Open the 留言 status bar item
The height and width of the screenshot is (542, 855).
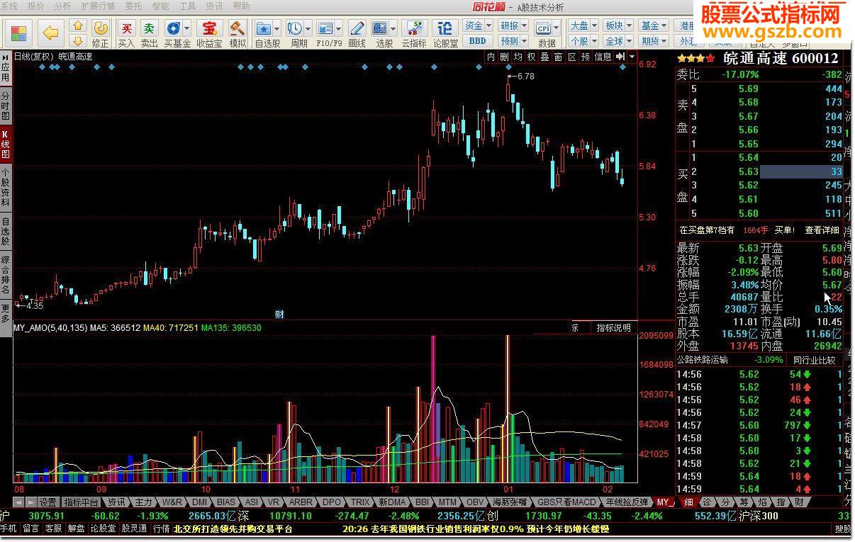coord(31,529)
